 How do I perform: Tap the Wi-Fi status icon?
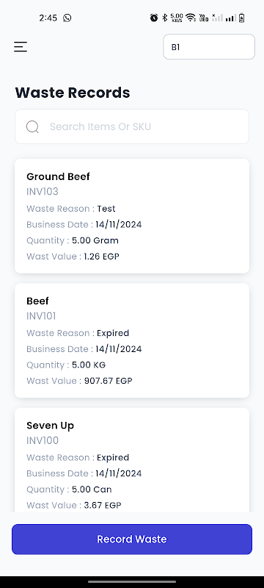click(191, 18)
